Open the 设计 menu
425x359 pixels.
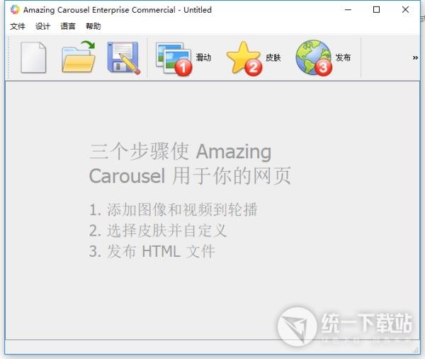pyautogui.click(x=42, y=26)
